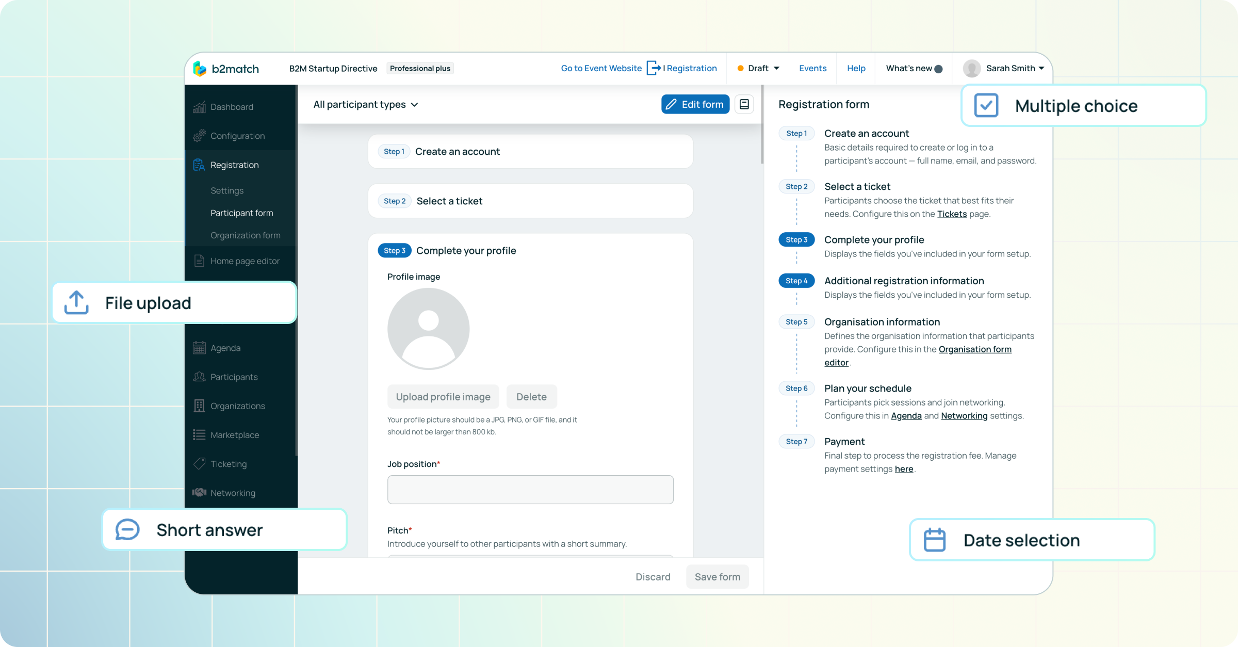
Task: Open the Draft status dropdown
Action: [758, 68]
